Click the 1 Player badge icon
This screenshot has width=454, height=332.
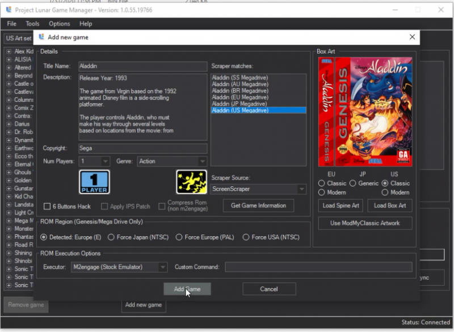[x=94, y=182]
